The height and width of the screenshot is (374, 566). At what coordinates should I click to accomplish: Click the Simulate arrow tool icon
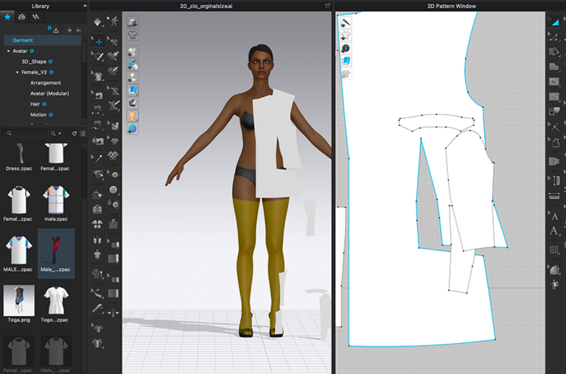click(x=97, y=22)
